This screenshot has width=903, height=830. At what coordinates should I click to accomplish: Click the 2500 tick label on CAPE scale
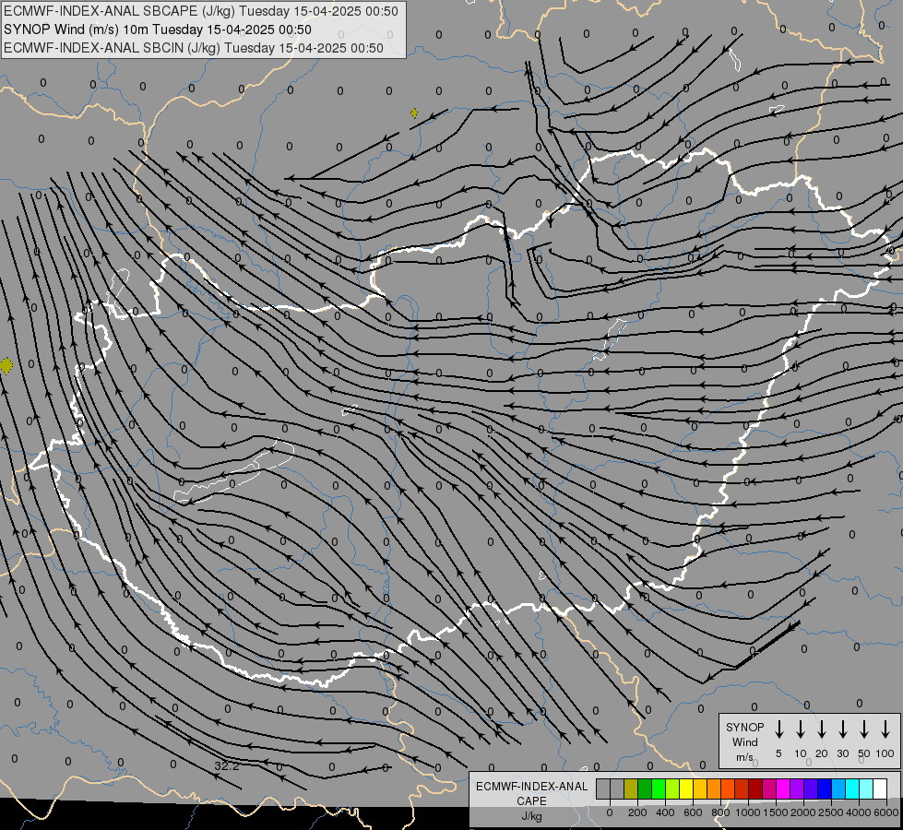(831, 812)
